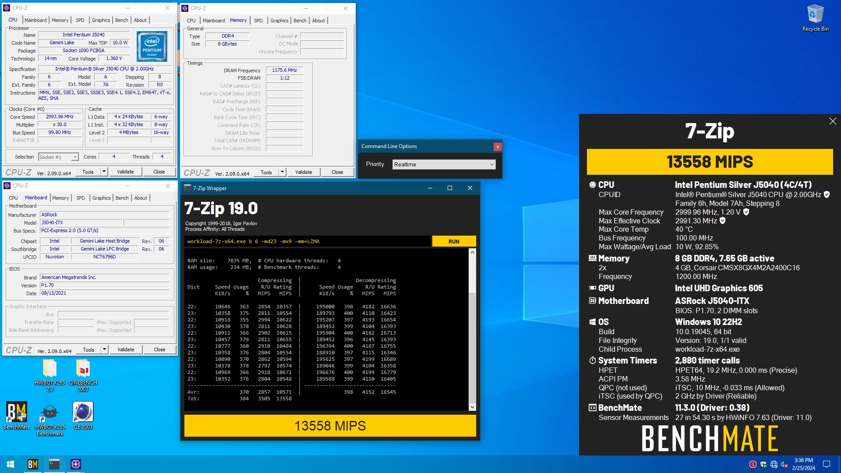
Task: Click the Core Speed value 2993.96 MHz
Action: point(60,117)
